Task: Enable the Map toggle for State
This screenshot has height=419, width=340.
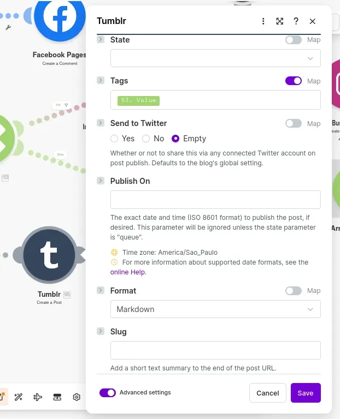Action: [293, 40]
